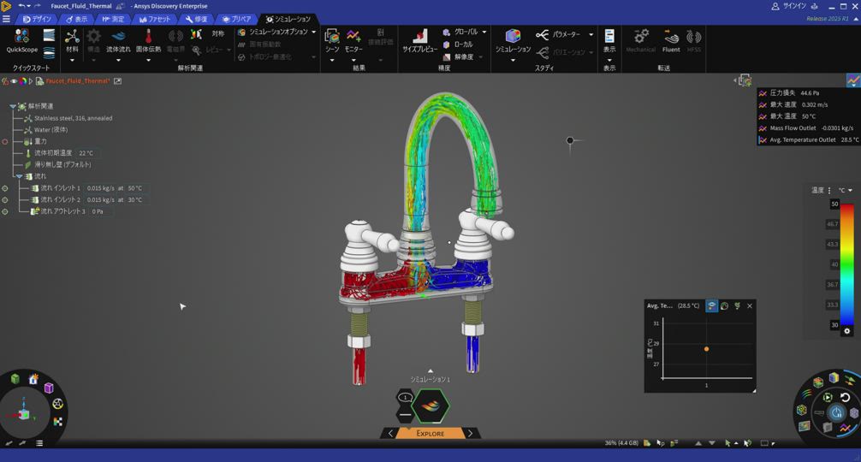Click the QuickScope icon
The width and height of the screenshot is (861, 462).
coord(21,37)
